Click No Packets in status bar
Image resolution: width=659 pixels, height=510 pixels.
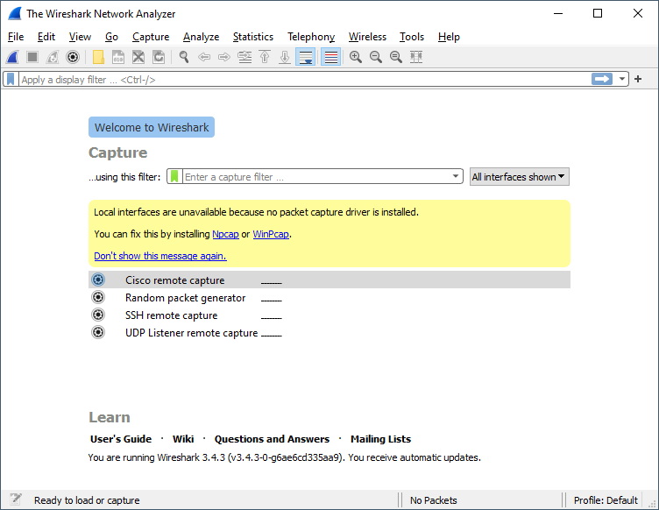[x=433, y=500]
